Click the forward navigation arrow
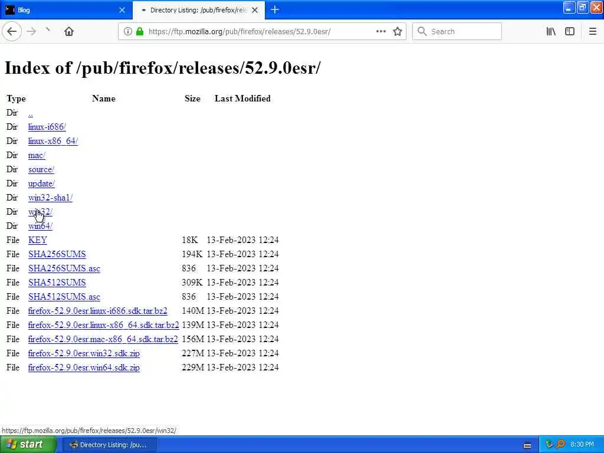604x453 pixels. 32,32
